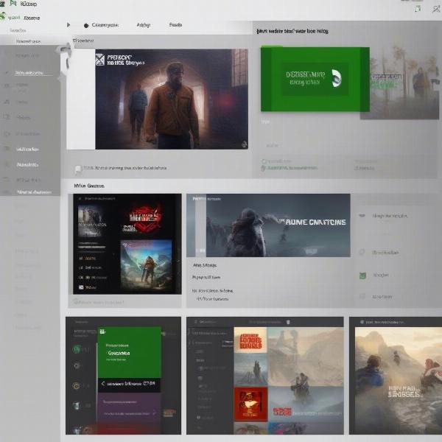This screenshot has width=442, height=442.
Task: Open the tile with the red text logo
Action: coord(306,404)
